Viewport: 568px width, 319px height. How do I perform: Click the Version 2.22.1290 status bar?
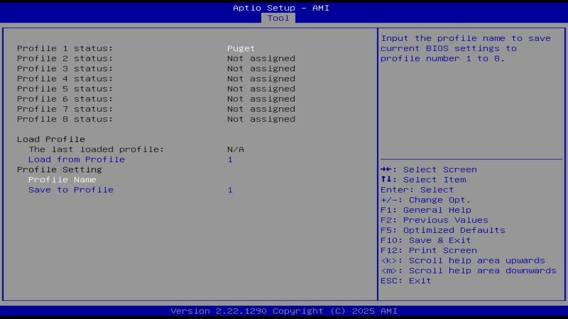284,311
